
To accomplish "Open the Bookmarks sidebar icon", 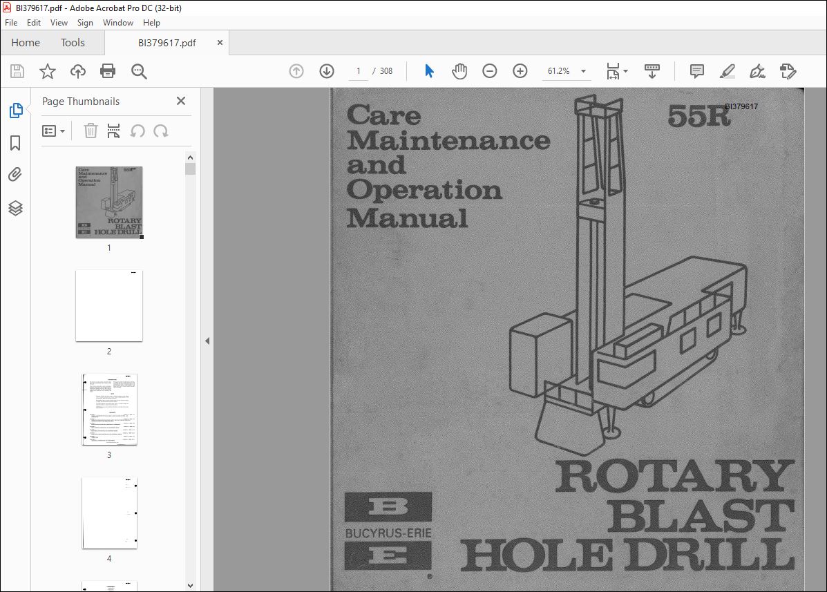I will [x=15, y=143].
